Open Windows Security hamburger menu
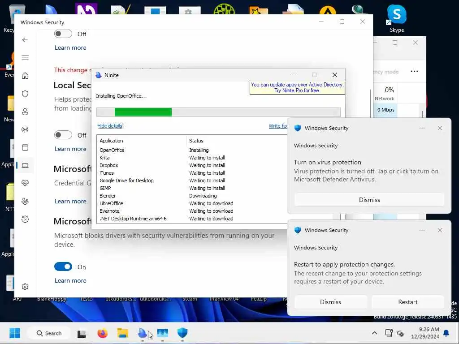Viewport: 459px width, 344px height. pos(25,58)
